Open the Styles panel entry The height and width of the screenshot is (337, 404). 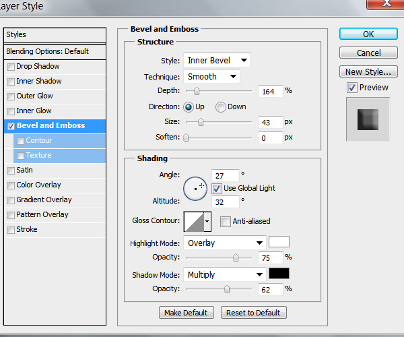55,35
